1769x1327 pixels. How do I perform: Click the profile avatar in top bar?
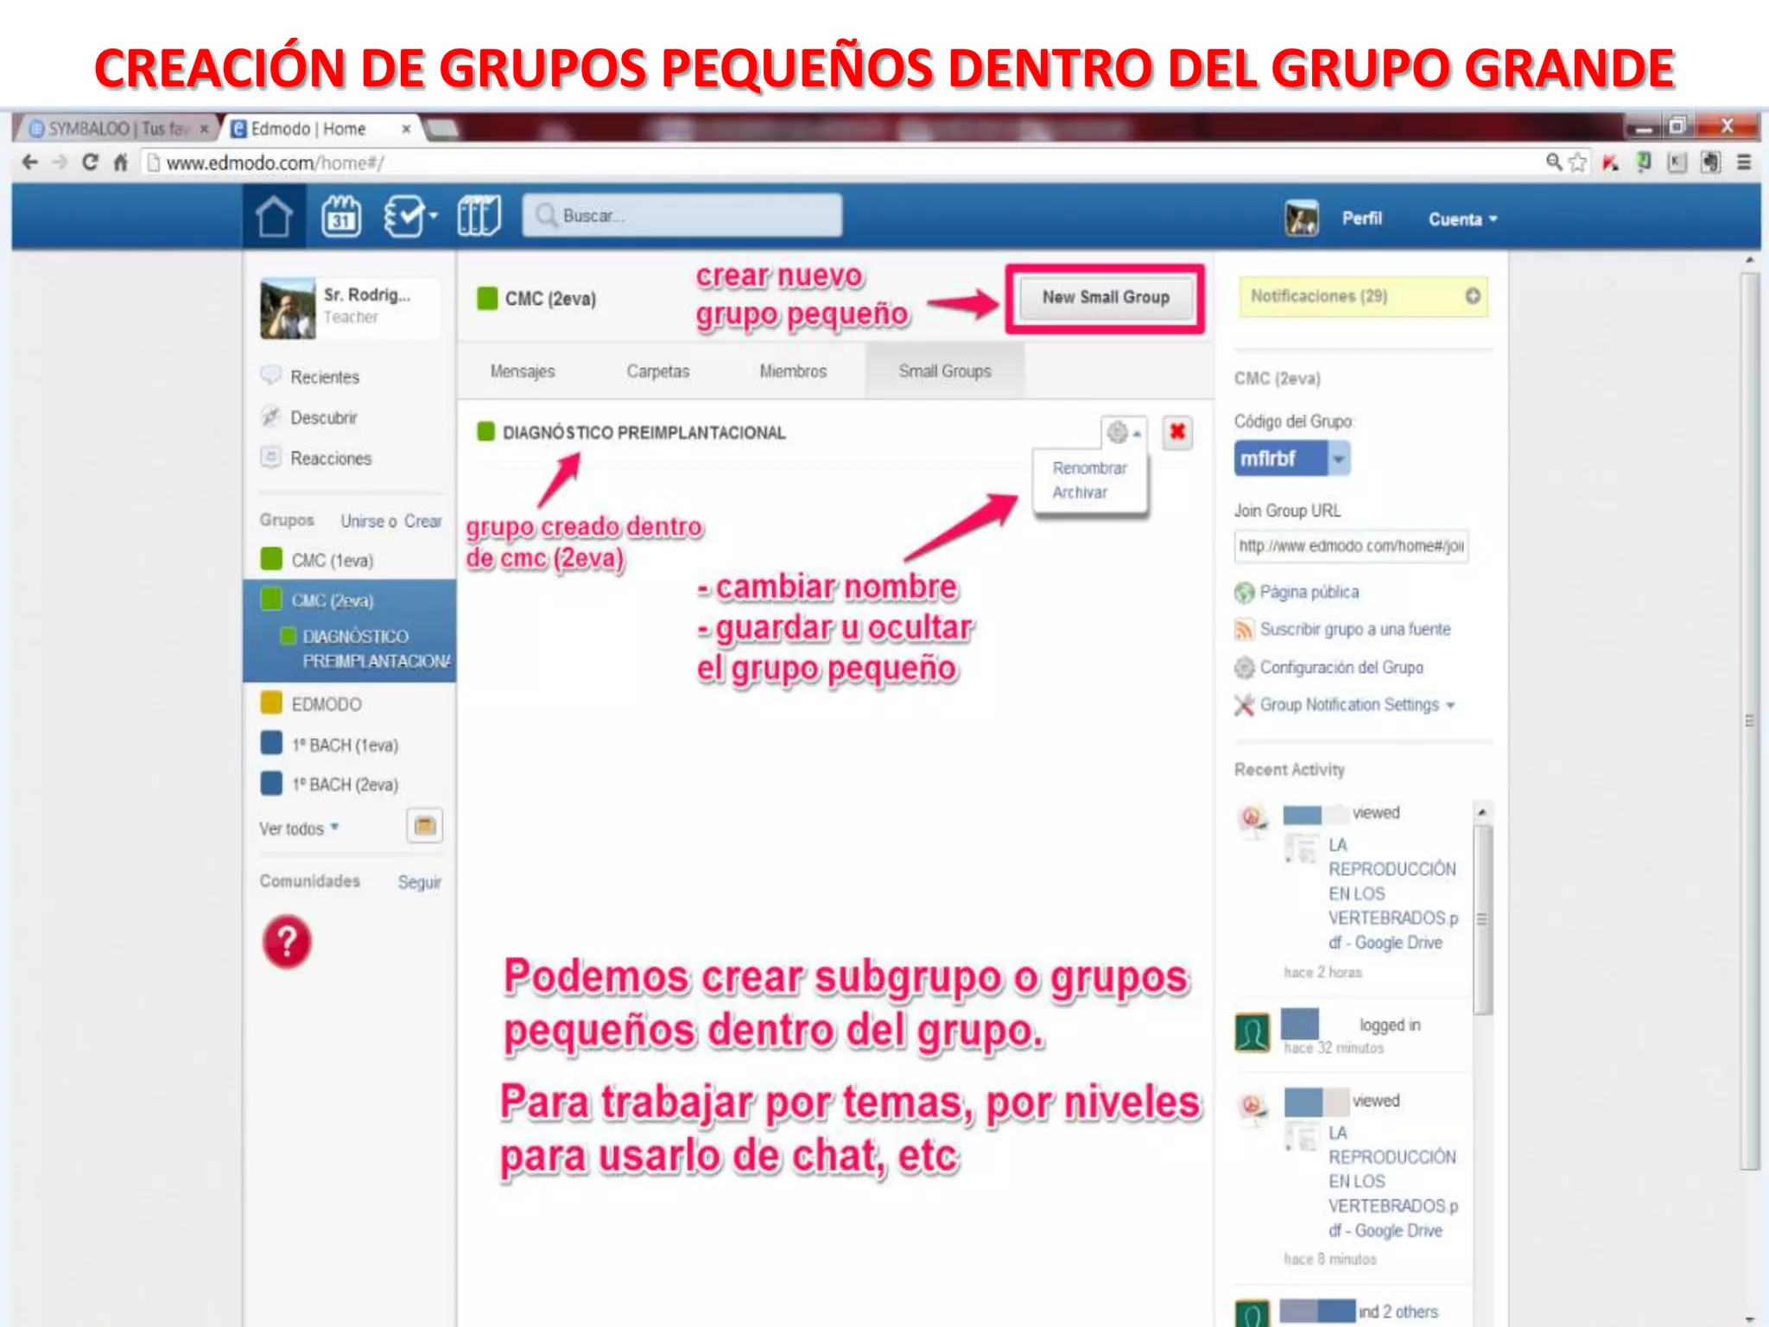[1301, 219]
